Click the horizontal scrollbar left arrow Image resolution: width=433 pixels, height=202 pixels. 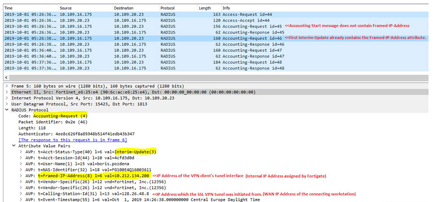5,77
